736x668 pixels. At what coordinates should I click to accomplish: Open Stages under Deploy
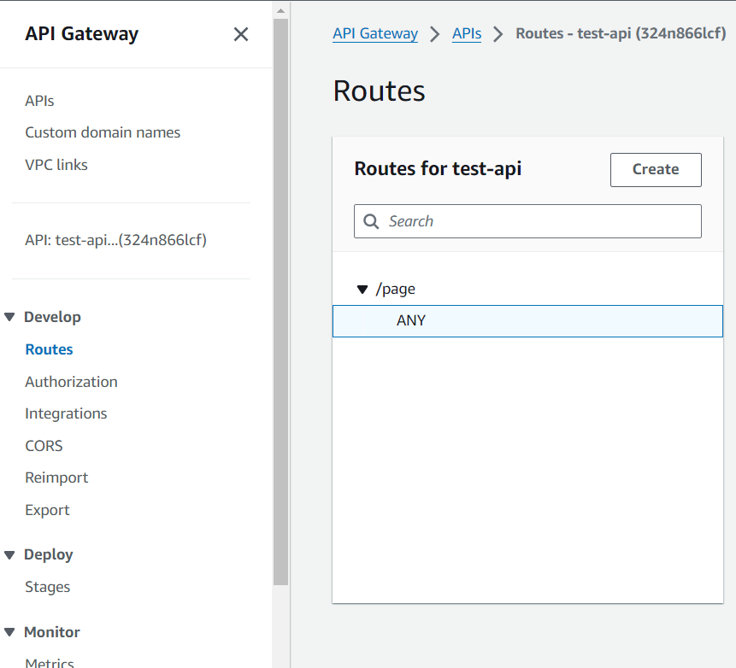[x=47, y=587]
